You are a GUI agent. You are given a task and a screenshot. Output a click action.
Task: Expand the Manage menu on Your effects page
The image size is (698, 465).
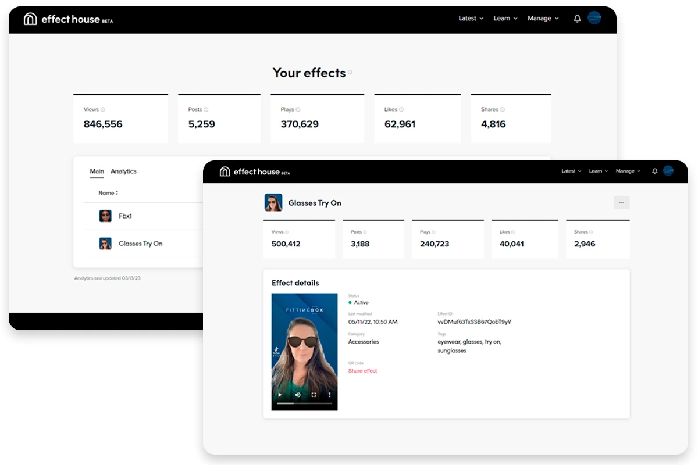[543, 19]
